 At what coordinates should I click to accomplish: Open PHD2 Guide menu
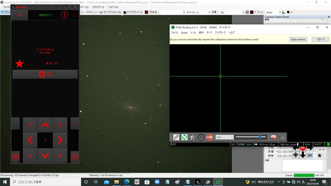click(x=184, y=32)
